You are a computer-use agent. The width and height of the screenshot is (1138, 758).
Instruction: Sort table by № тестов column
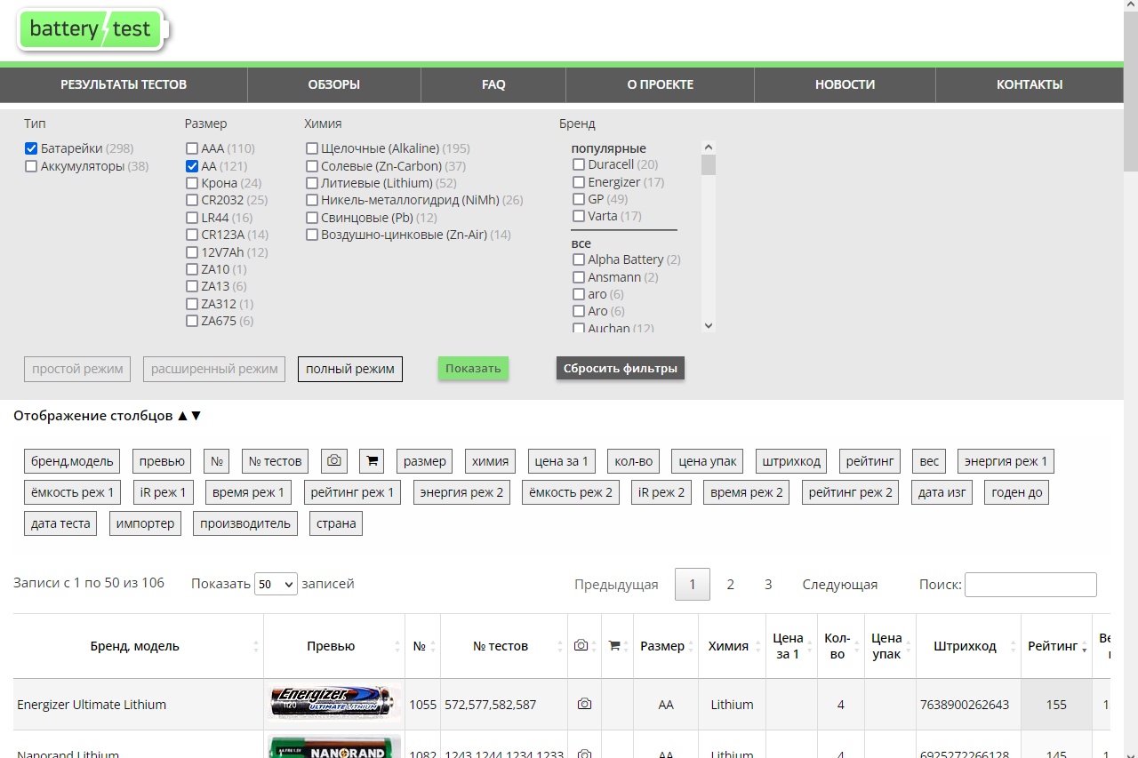coord(504,646)
